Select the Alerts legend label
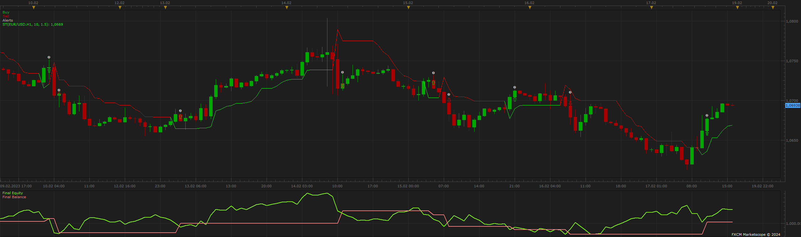 coord(8,20)
